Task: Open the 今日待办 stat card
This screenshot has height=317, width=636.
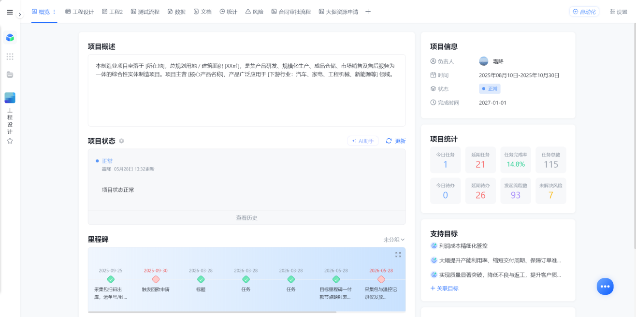Action: (x=445, y=191)
